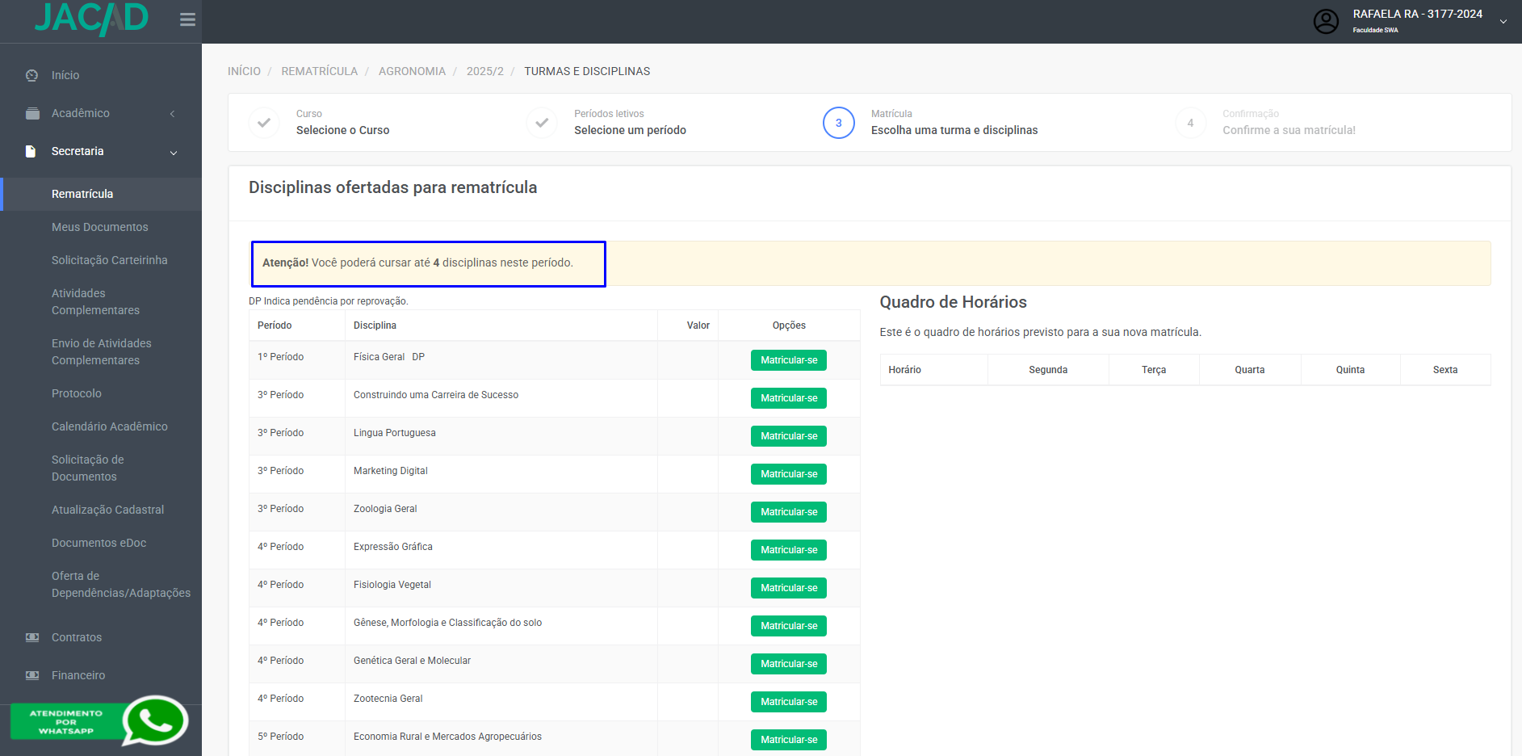Open Financeiro in the sidebar
The width and height of the screenshot is (1522, 756).
(78, 675)
